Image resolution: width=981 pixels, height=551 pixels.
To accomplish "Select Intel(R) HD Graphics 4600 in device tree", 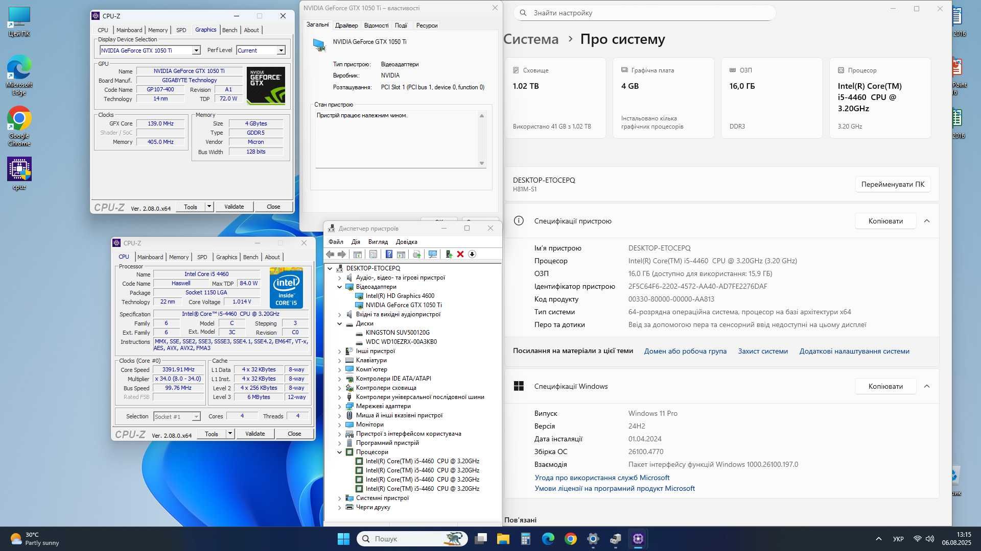I will tap(400, 296).
